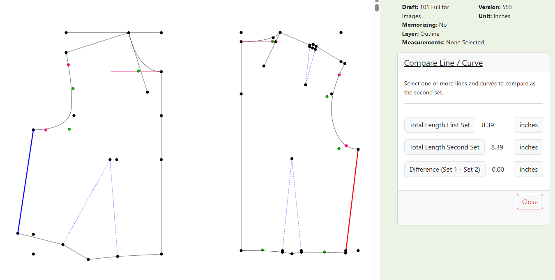Click the Close button in the compare panel
The height and width of the screenshot is (280, 555).
click(530, 202)
